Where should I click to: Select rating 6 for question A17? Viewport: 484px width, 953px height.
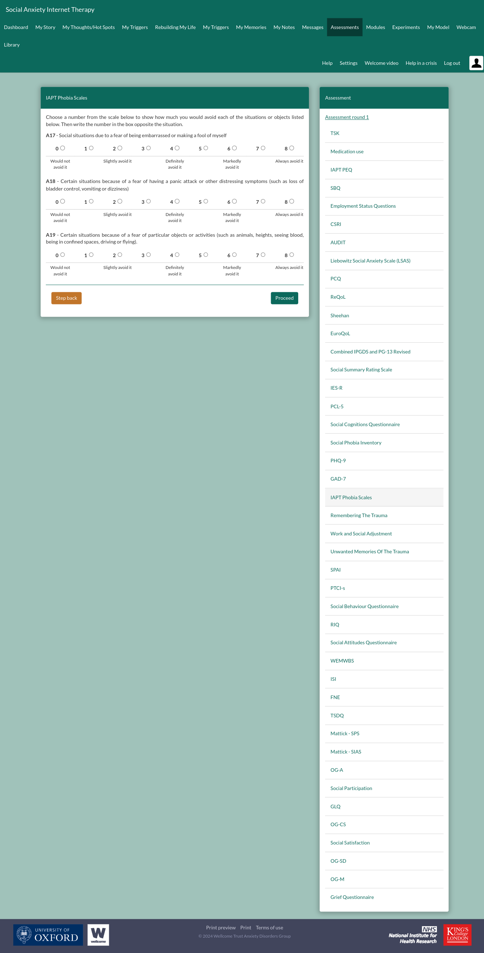[x=234, y=148]
